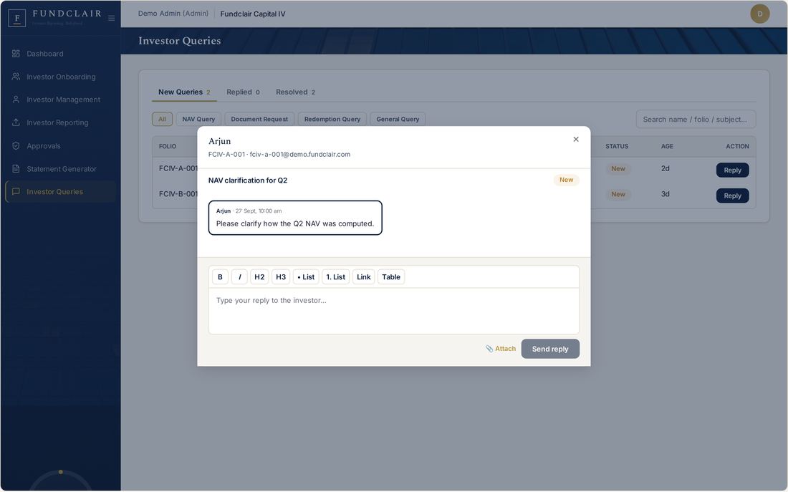Click the NAV clarification for Q2 subject

click(x=248, y=180)
